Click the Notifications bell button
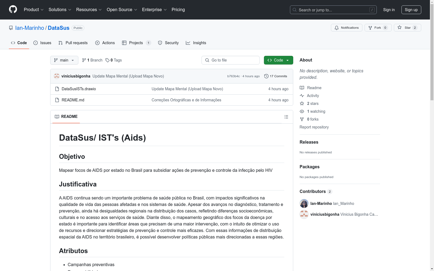434x271 pixels. pos(346,28)
